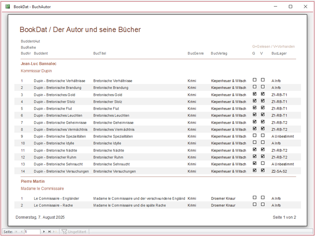315x236 pixels.
Task: Toggle G checkbox for Bretonische Verhältnisse
Action: [x=254, y=80]
